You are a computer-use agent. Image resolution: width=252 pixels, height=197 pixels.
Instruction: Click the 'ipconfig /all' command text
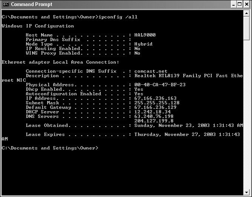click(118, 17)
